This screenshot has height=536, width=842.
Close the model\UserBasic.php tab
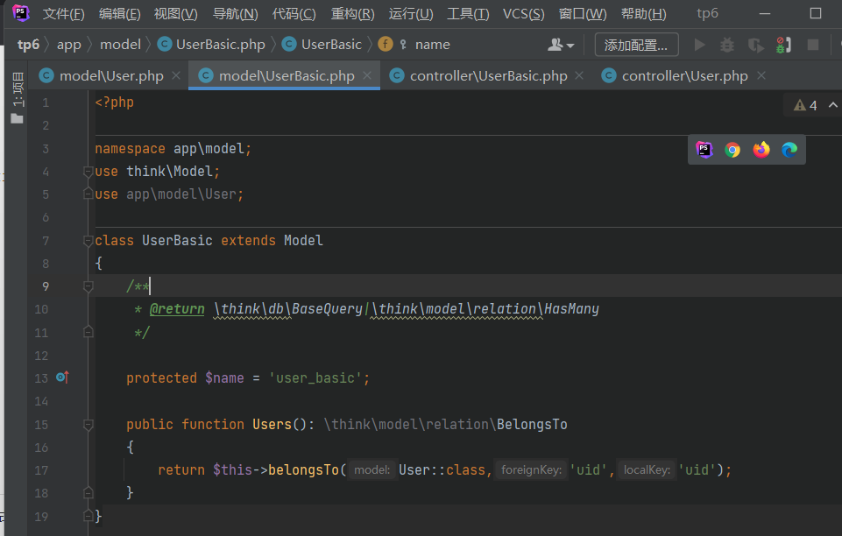coord(367,75)
